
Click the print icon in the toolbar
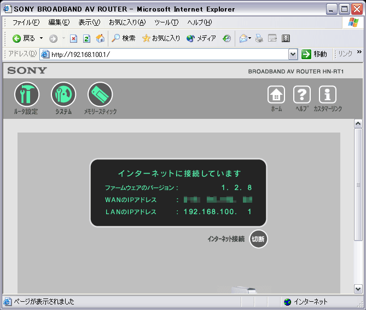(259, 38)
